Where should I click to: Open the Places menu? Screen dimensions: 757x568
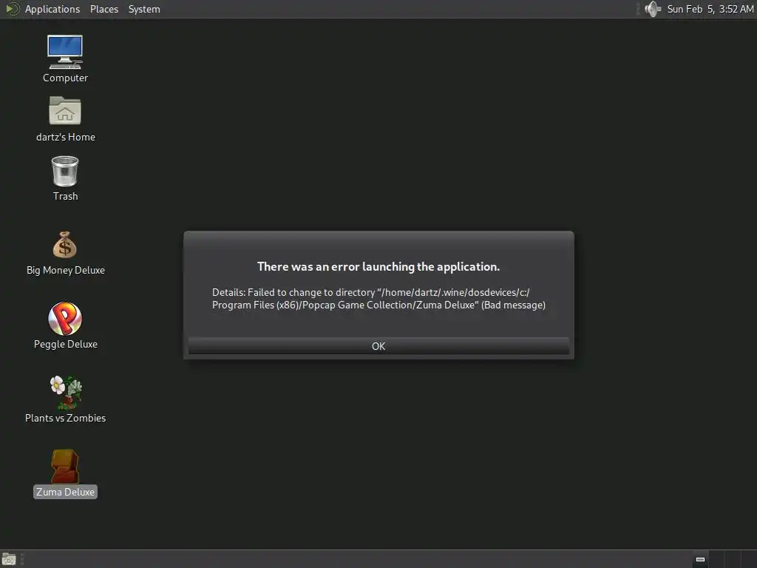point(103,9)
